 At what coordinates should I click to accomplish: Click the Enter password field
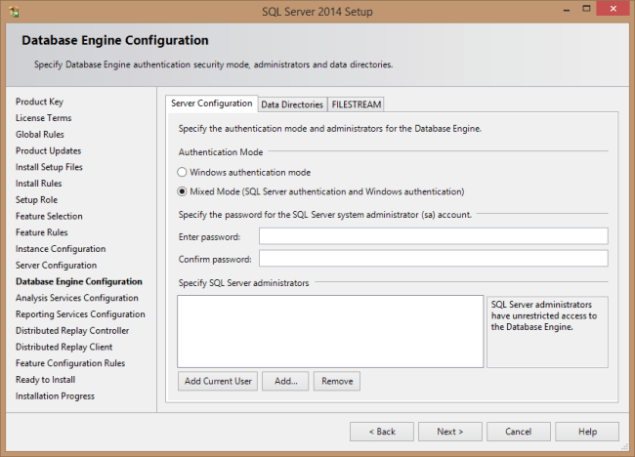pyautogui.click(x=433, y=236)
